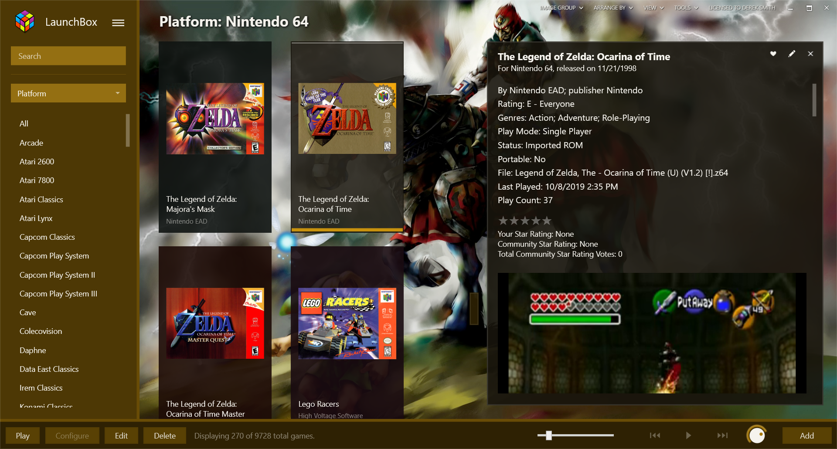Select Irem Classics platform
This screenshot has height=449, width=837.
(41, 388)
